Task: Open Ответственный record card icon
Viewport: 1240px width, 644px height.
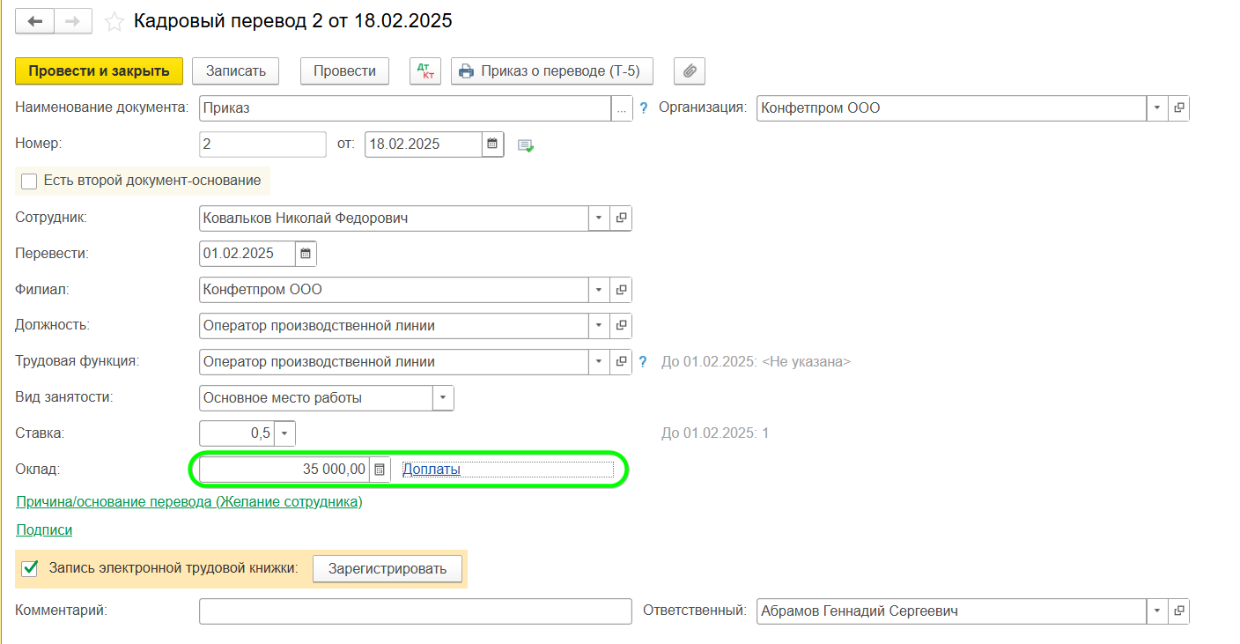Action: click(1178, 611)
